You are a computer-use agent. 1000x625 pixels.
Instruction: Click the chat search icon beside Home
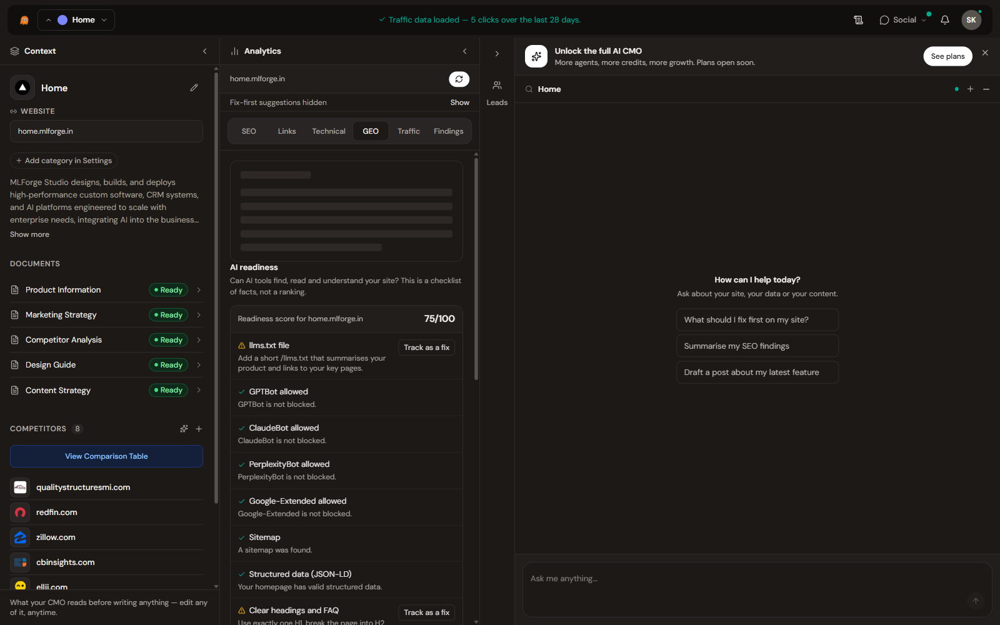[529, 89]
